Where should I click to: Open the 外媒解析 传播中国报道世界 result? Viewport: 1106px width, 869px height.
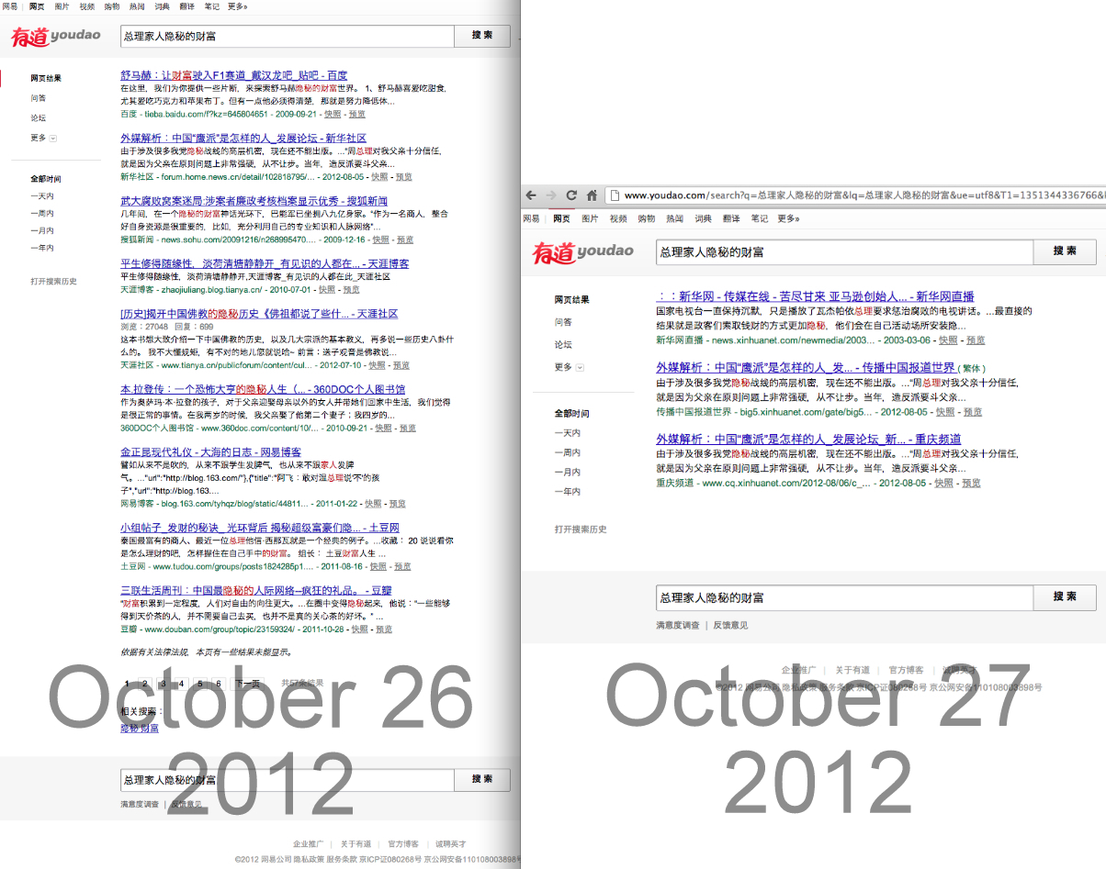[806, 368]
